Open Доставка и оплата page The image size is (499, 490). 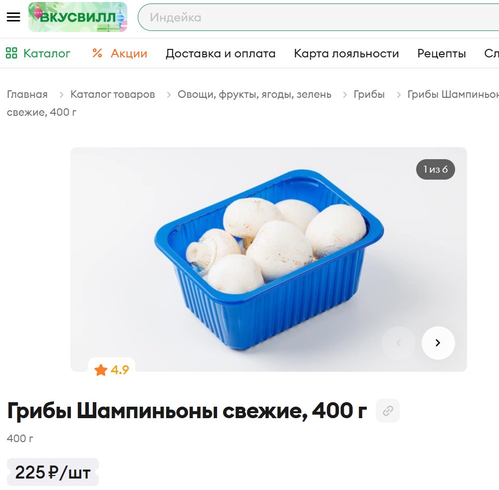click(x=221, y=53)
